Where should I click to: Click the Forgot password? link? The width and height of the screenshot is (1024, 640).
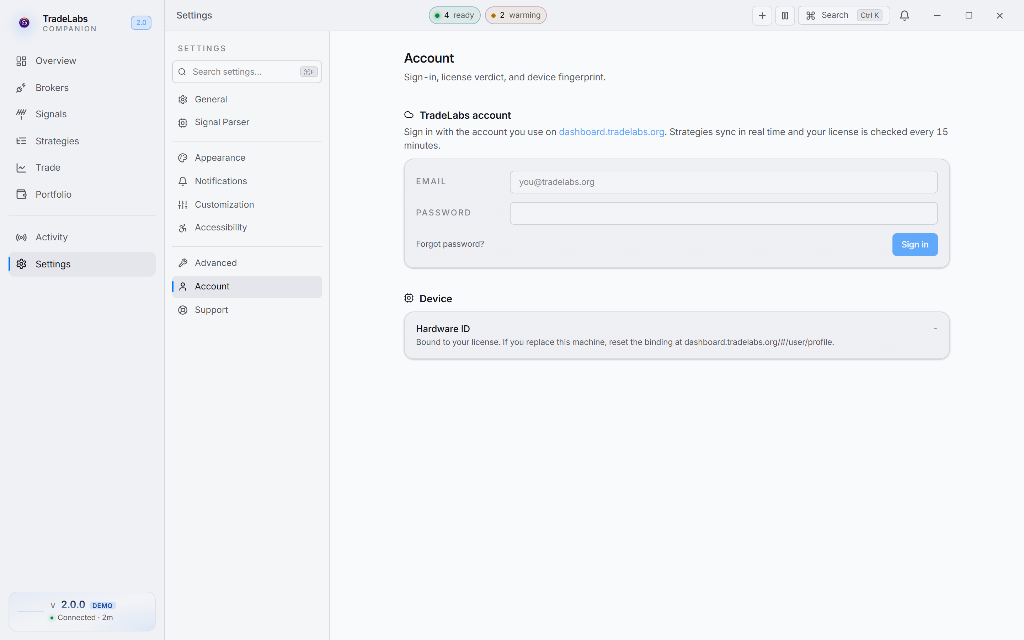pyautogui.click(x=450, y=244)
